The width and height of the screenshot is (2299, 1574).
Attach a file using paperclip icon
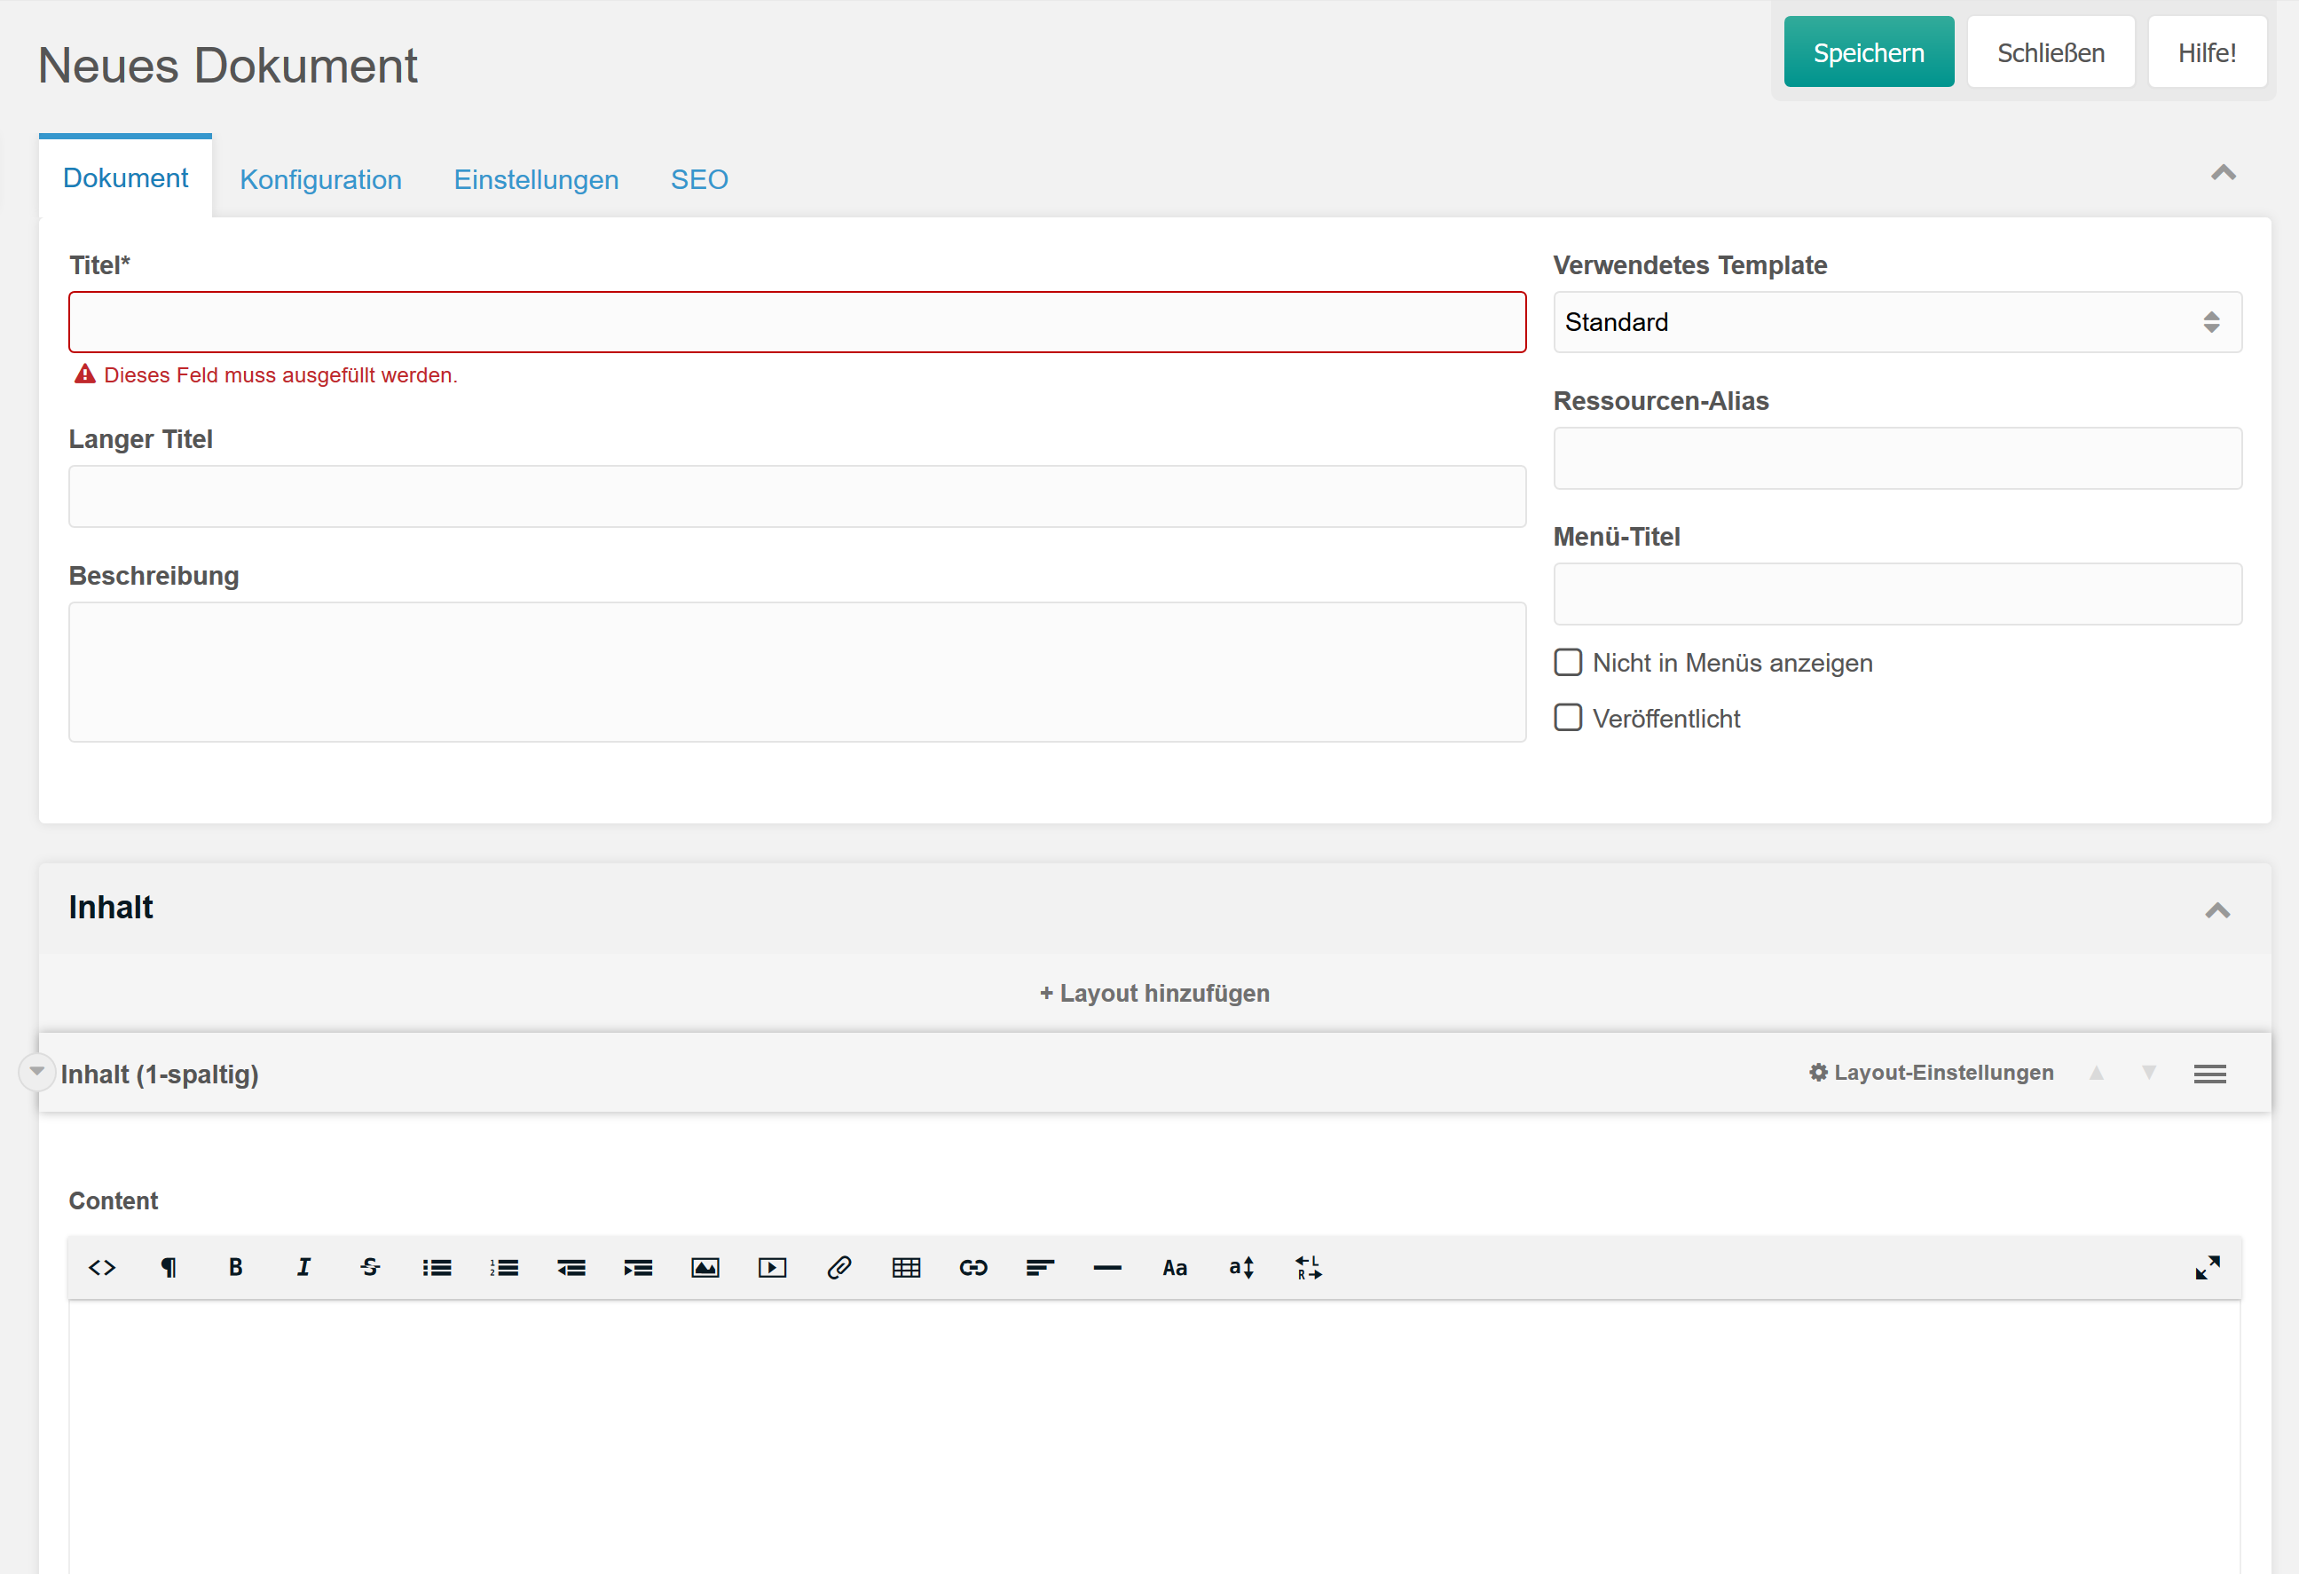pos(839,1267)
